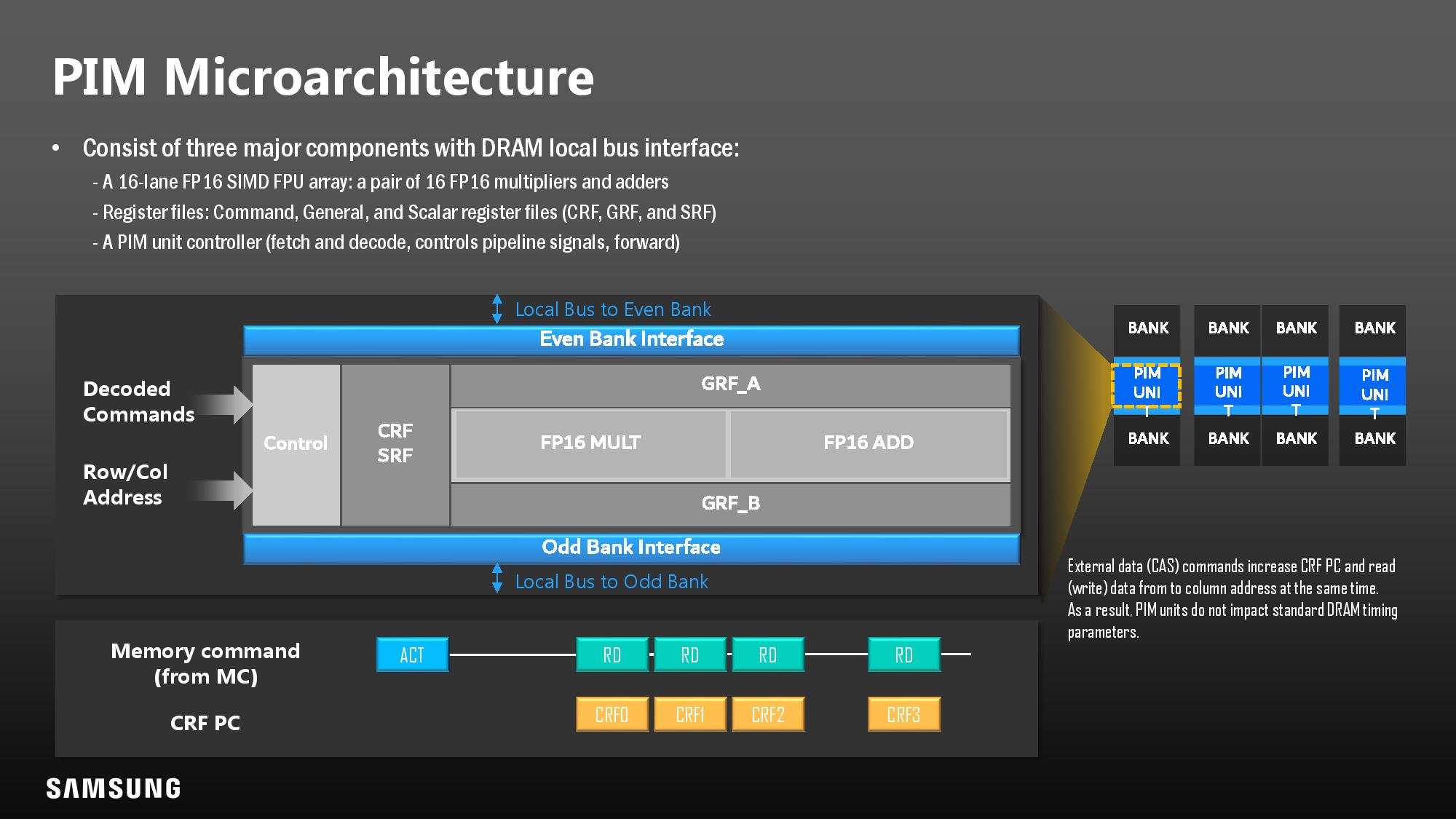The image size is (1456, 819).
Task: Click the Decoded Commands arrow
Action: click(226, 405)
